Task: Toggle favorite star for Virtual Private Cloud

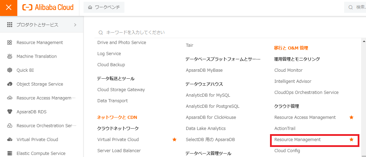Action: (174, 140)
